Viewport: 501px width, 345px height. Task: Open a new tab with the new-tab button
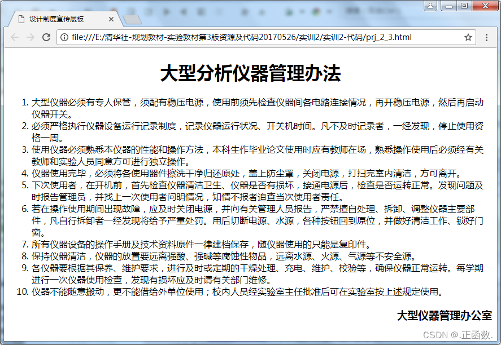pyautogui.click(x=132, y=20)
